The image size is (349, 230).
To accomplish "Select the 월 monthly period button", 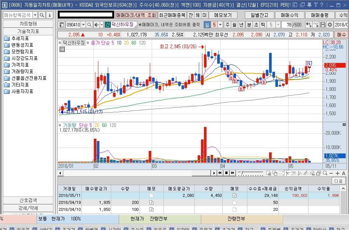I will [x=235, y=25].
